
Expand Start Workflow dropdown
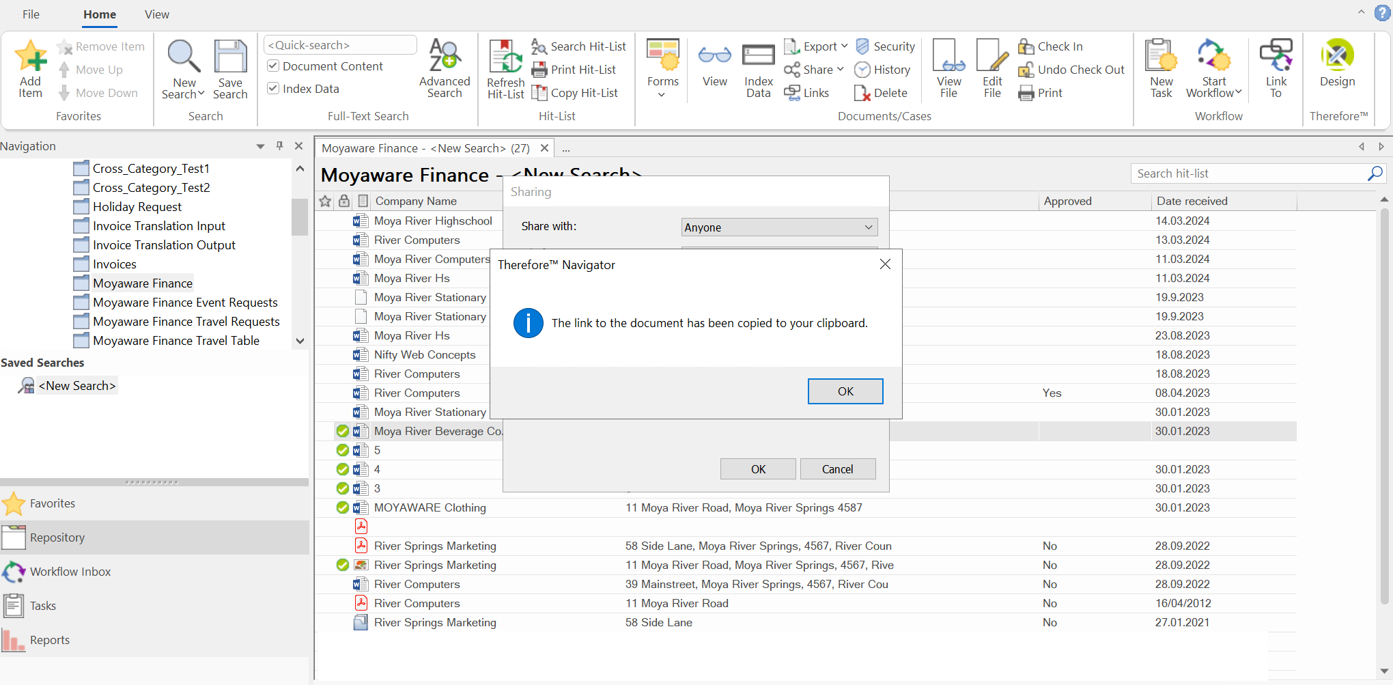coord(1239,92)
